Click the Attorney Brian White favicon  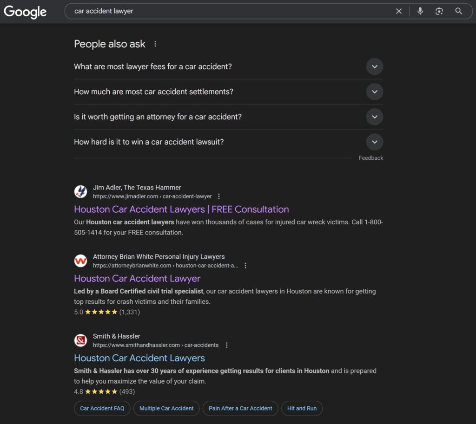(x=81, y=261)
